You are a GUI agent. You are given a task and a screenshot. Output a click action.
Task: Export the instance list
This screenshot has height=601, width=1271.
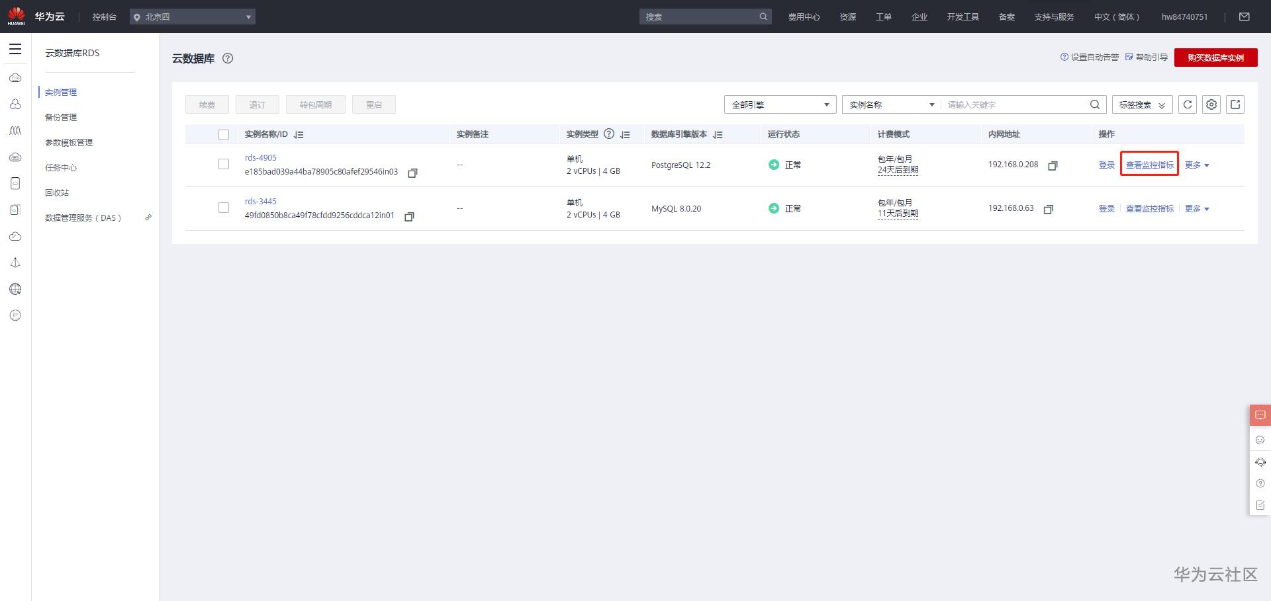click(x=1235, y=104)
